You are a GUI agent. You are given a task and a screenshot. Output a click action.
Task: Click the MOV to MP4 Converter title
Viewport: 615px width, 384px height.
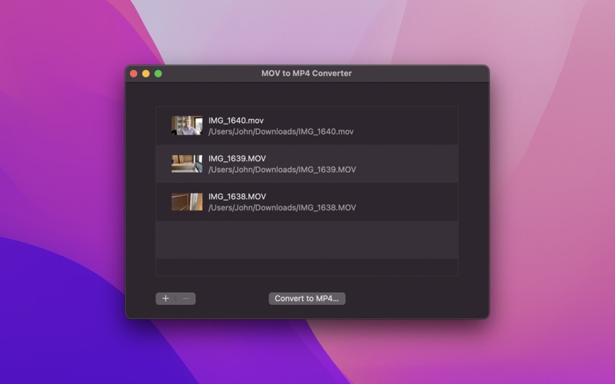click(307, 73)
